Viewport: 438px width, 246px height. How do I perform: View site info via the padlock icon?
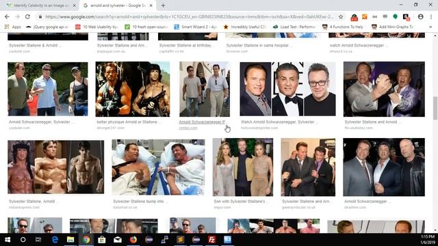point(40,16)
